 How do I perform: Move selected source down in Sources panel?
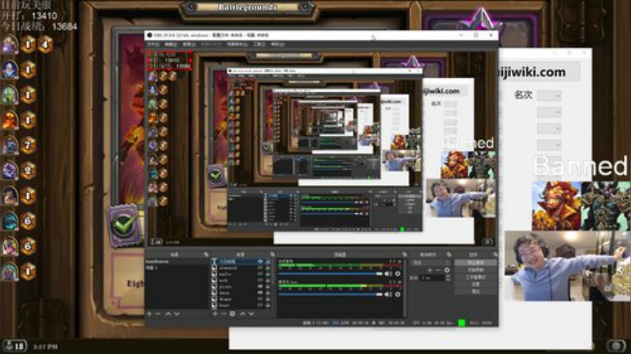pos(252,314)
